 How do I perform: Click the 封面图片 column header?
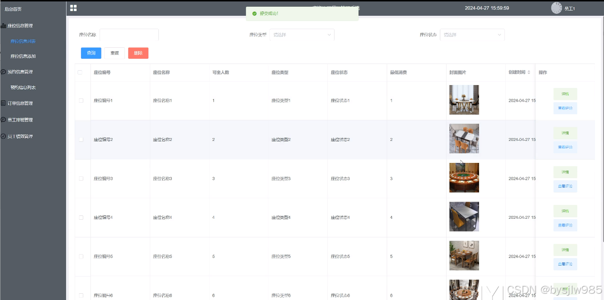(458, 73)
